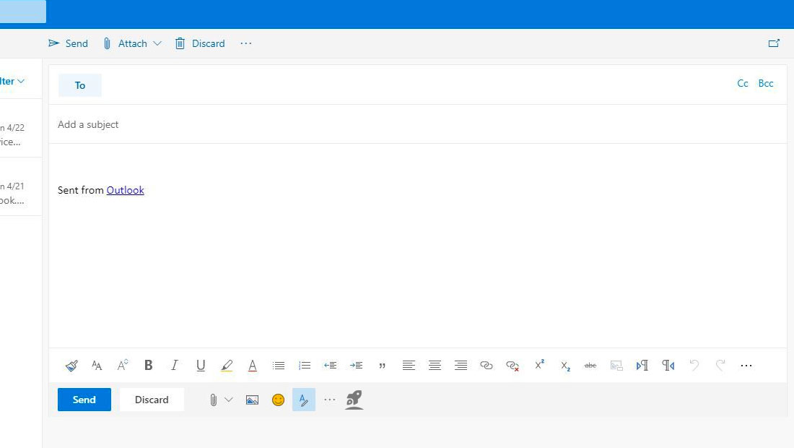Click the blue Send button
794x448 pixels.
84,400
